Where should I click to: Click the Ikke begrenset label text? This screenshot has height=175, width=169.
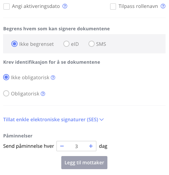click(x=36, y=44)
